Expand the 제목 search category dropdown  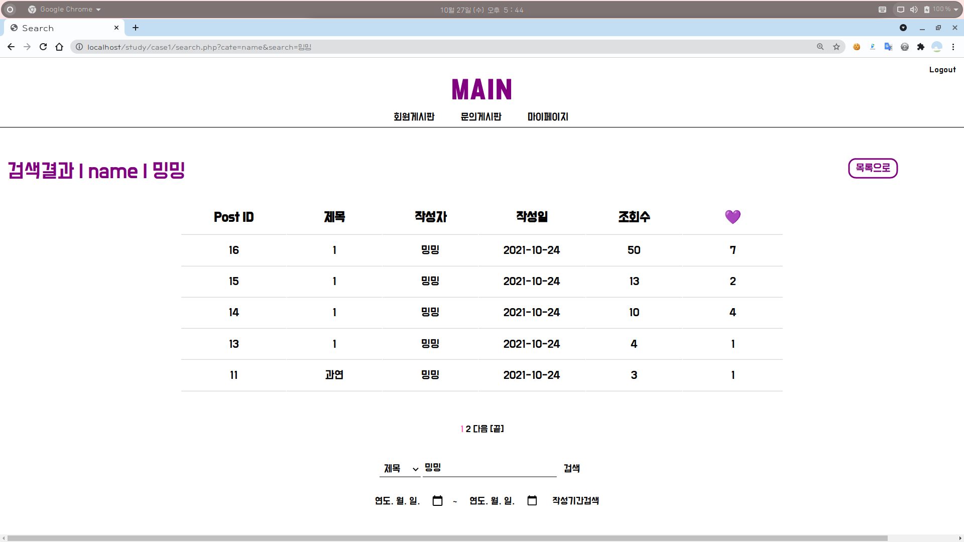coord(400,469)
